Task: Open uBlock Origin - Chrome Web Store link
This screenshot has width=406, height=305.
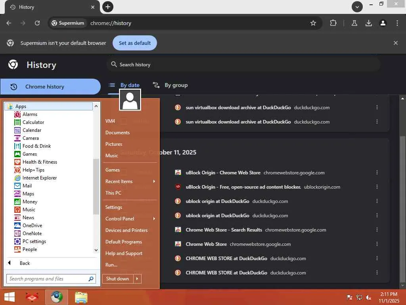Action: coord(223,172)
